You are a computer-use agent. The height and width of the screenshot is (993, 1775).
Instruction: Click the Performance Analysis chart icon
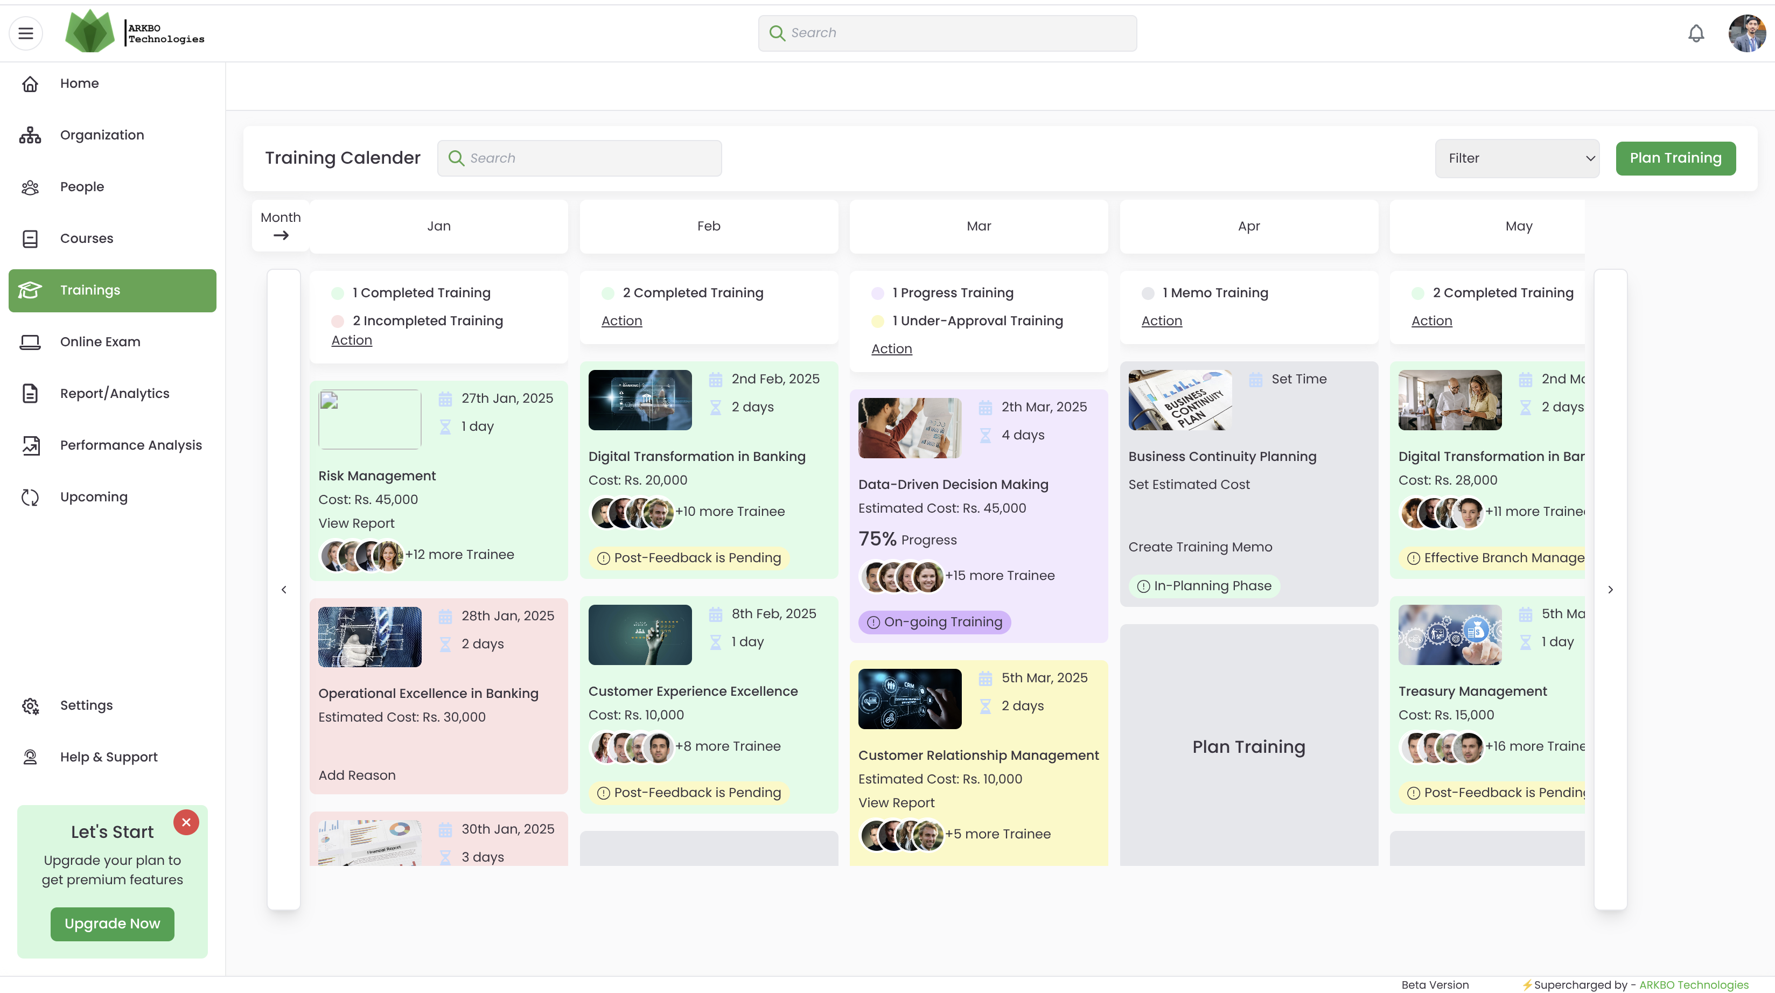coord(30,445)
